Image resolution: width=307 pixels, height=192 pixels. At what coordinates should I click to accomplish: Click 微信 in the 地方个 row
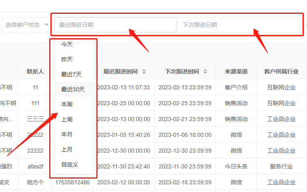[236, 182]
